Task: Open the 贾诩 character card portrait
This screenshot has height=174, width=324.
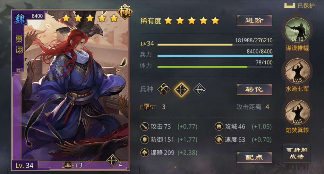Action: pos(71,90)
